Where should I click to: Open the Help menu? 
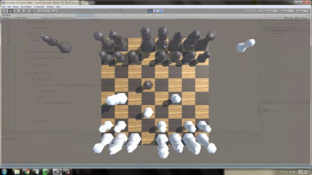pyautogui.click(x=58, y=7)
